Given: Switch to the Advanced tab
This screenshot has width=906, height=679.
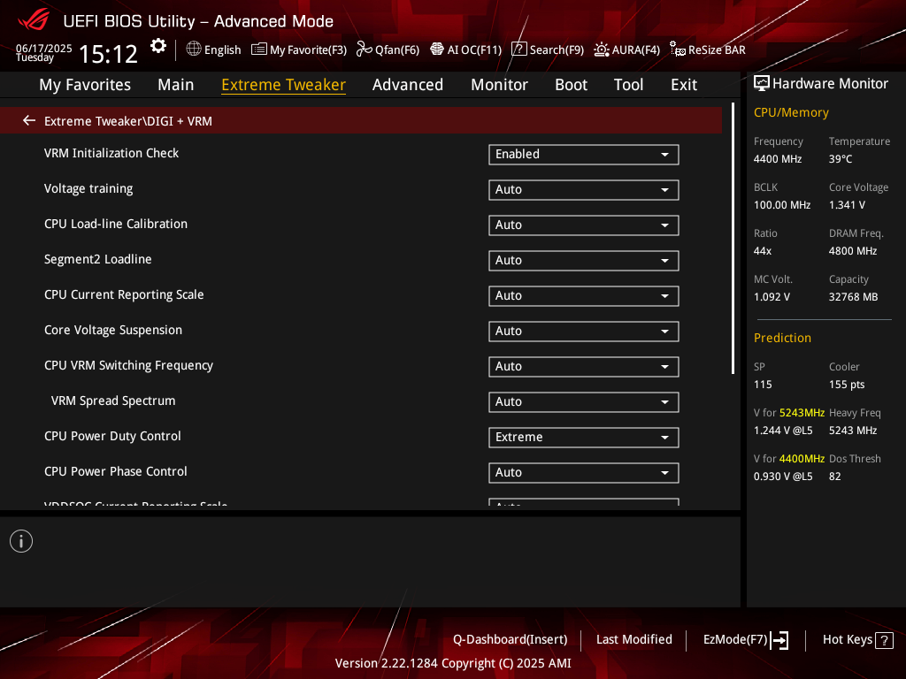Looking at the screenshot, I should [x=407, y=85].
